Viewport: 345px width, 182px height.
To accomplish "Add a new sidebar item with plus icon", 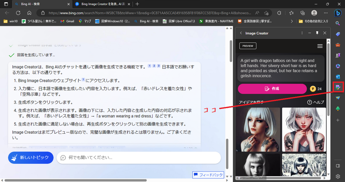I will click(338, 120).
